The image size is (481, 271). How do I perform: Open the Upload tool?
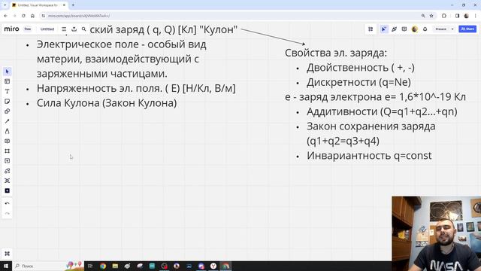coord(7,160)
